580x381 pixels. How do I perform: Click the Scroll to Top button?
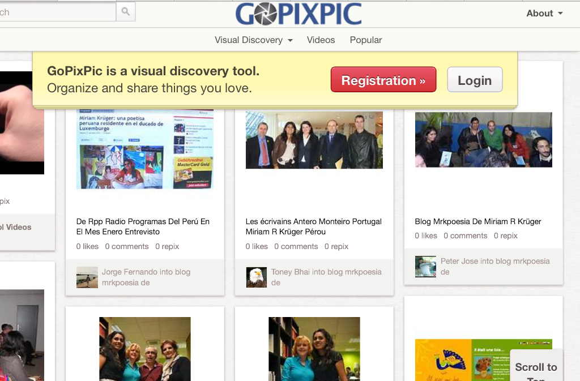tap(536, 366)
